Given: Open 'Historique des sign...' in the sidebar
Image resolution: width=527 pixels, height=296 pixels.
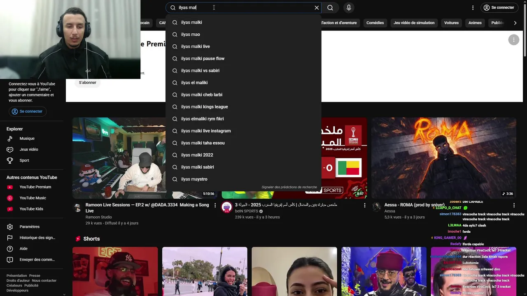Looking at the screenshot, I should 32,238.
